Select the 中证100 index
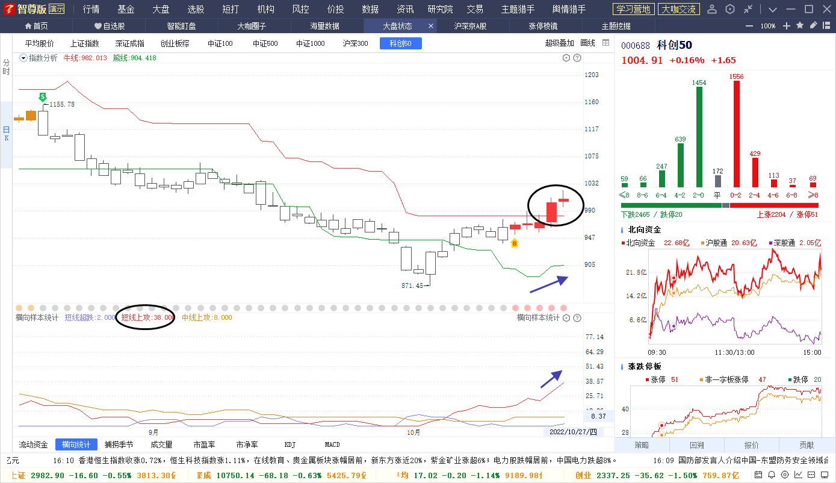 [x=220, y=43]
